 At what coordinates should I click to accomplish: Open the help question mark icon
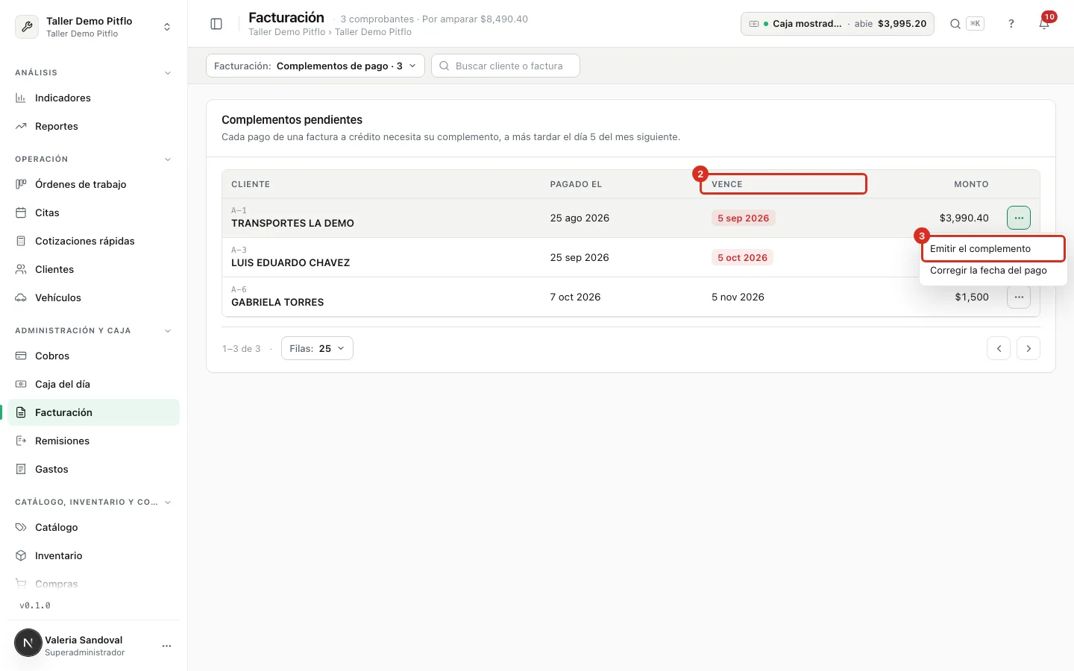[1011, 24]
